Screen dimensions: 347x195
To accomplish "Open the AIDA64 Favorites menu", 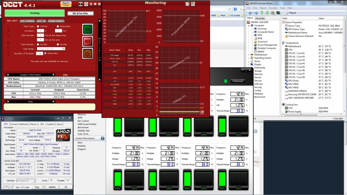I will click(x=273, y=8).
